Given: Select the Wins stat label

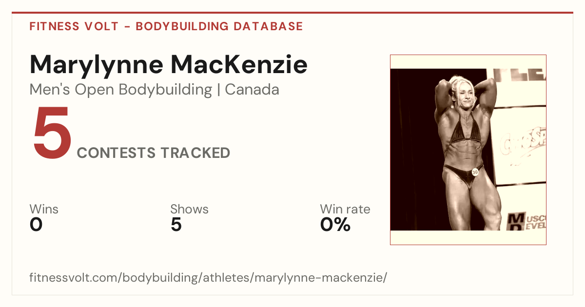Looking at the screenshot, I should click(44, 209).
